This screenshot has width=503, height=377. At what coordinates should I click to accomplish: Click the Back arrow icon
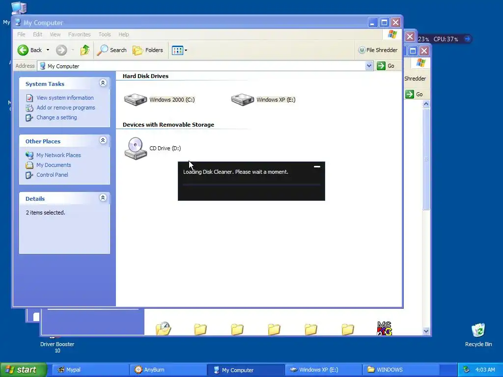[23, 50]
